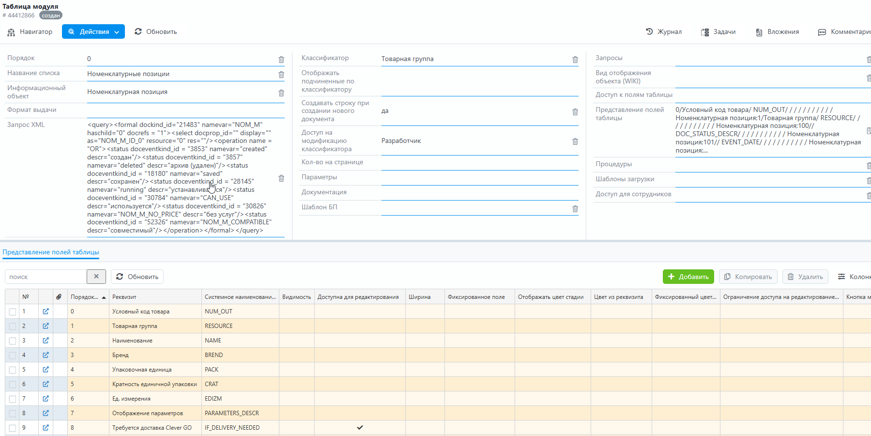Click the clear search X button
The width and height of the screenshot is (871, 436).
96,277
